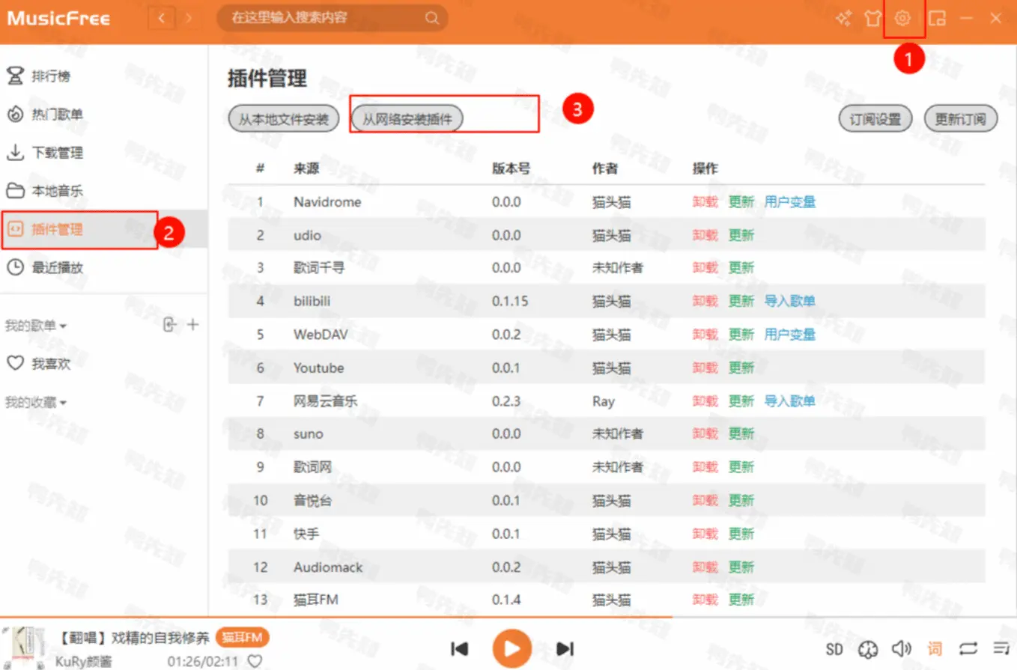Click 更新订阅 button
The height and width of the screenshot is (670, 1017).
point(961,119)
